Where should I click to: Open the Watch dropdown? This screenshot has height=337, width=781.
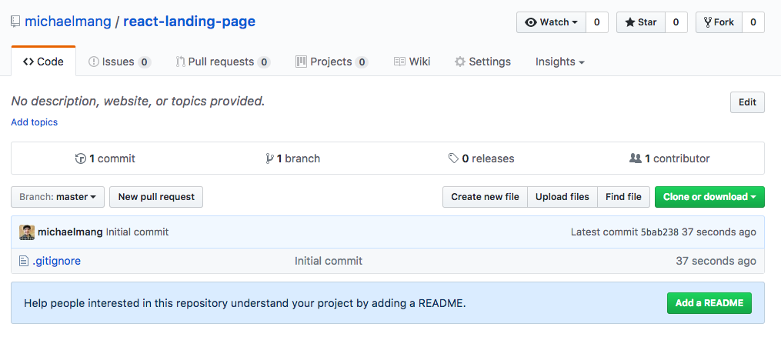551,22
